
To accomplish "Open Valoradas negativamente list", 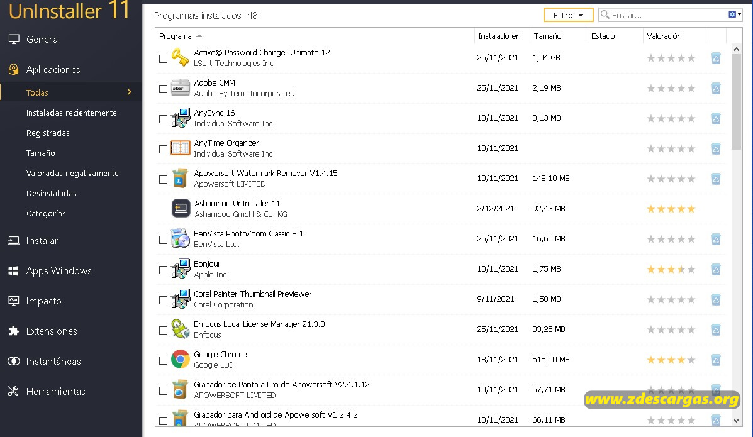I will [x=72, y=174].
